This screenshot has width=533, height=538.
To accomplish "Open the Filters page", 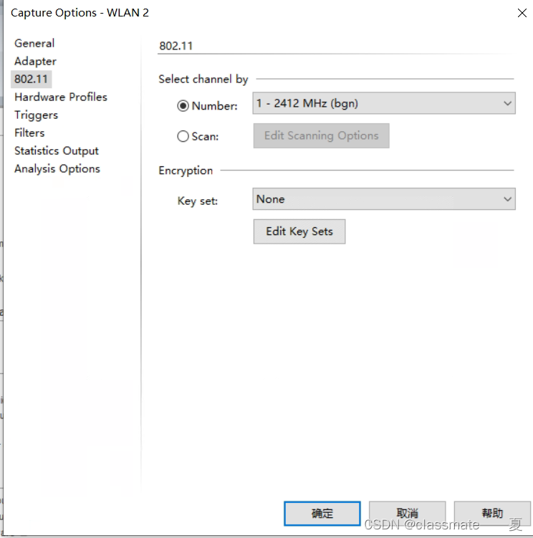I will click(x=29, y=133).
